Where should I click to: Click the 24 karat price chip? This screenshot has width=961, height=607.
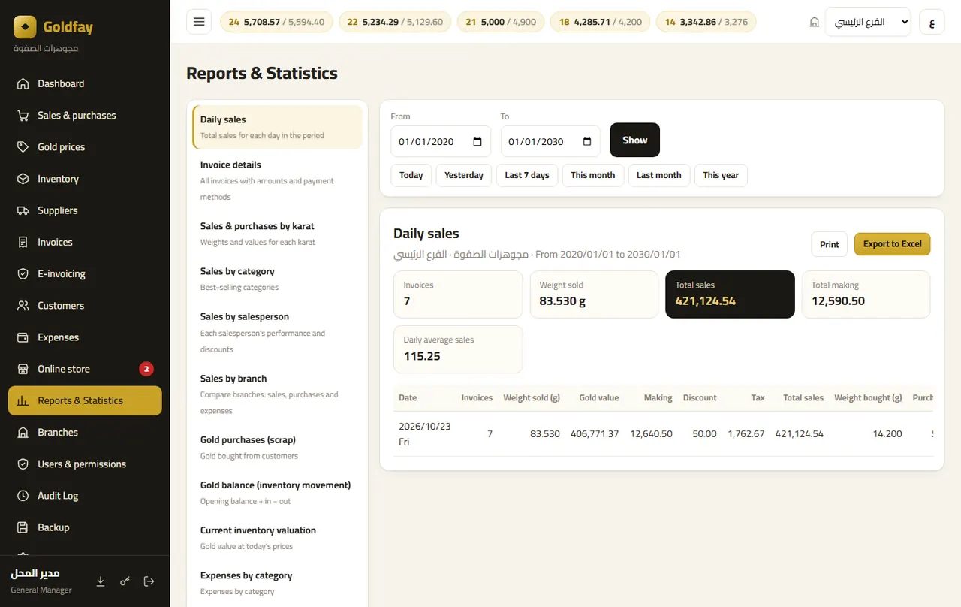tap(276, 22)
